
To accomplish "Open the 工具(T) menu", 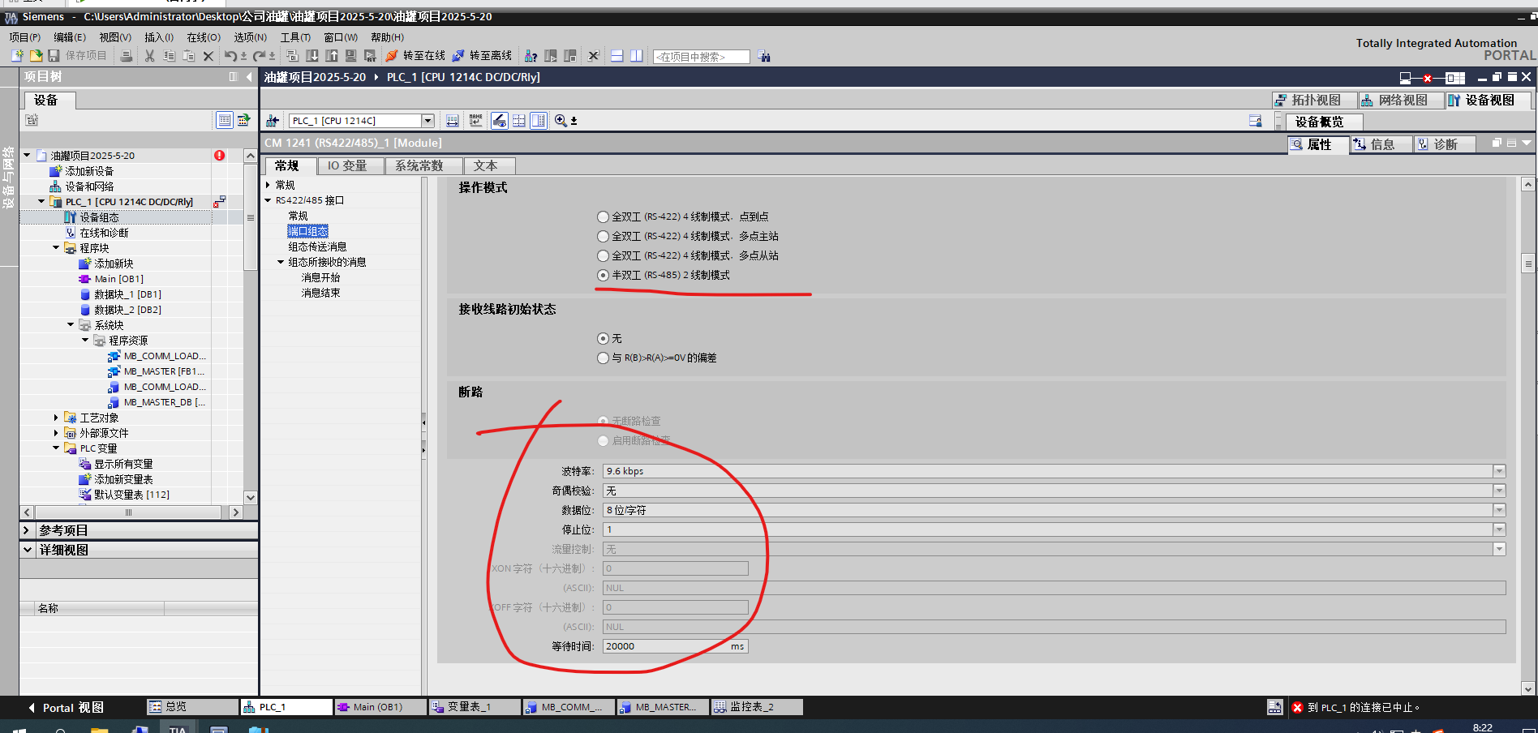I will pos(295,36).
